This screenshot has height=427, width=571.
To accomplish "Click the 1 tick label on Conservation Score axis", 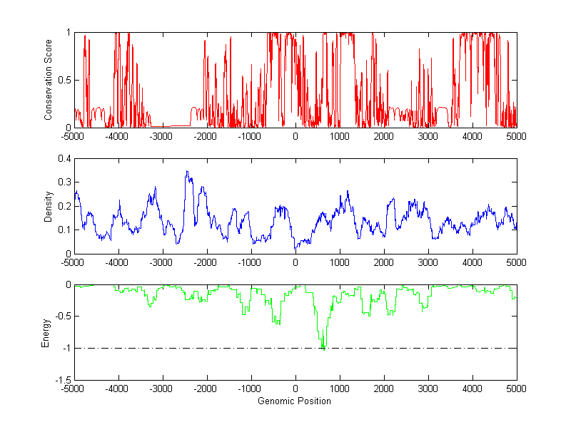I will tap(69, 33).
